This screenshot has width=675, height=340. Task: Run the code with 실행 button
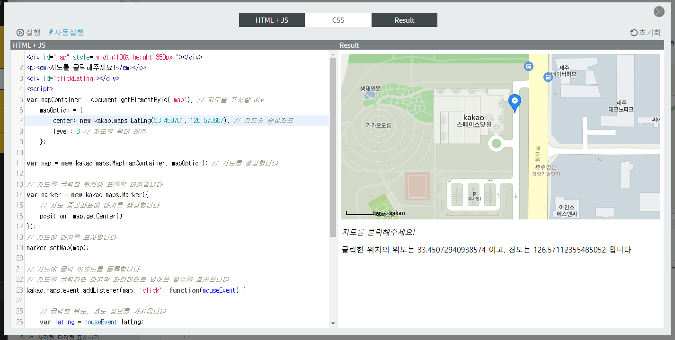coord(28,33)
